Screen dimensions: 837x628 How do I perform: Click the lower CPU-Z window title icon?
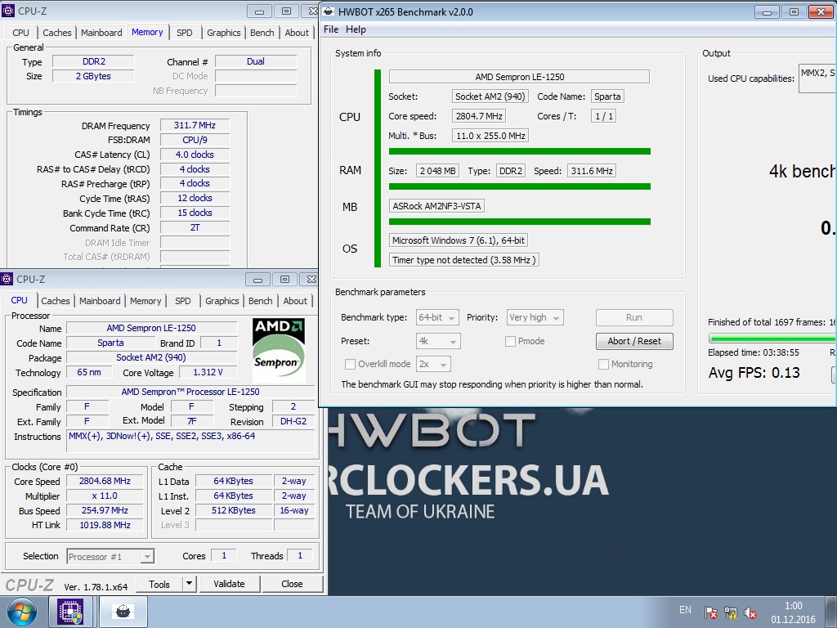coord(7,279)
